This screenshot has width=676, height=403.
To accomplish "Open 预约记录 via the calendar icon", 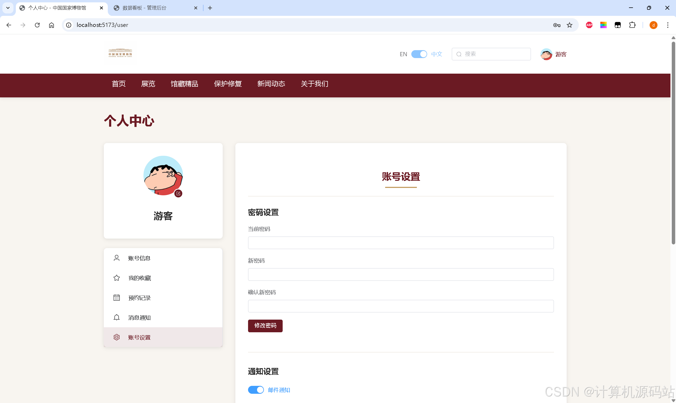I will click(x=116, y=297).
